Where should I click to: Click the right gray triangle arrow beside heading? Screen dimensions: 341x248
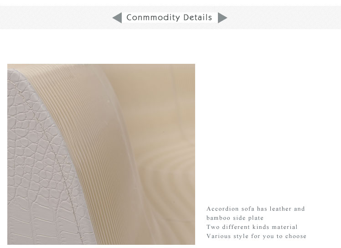(222, 18)
